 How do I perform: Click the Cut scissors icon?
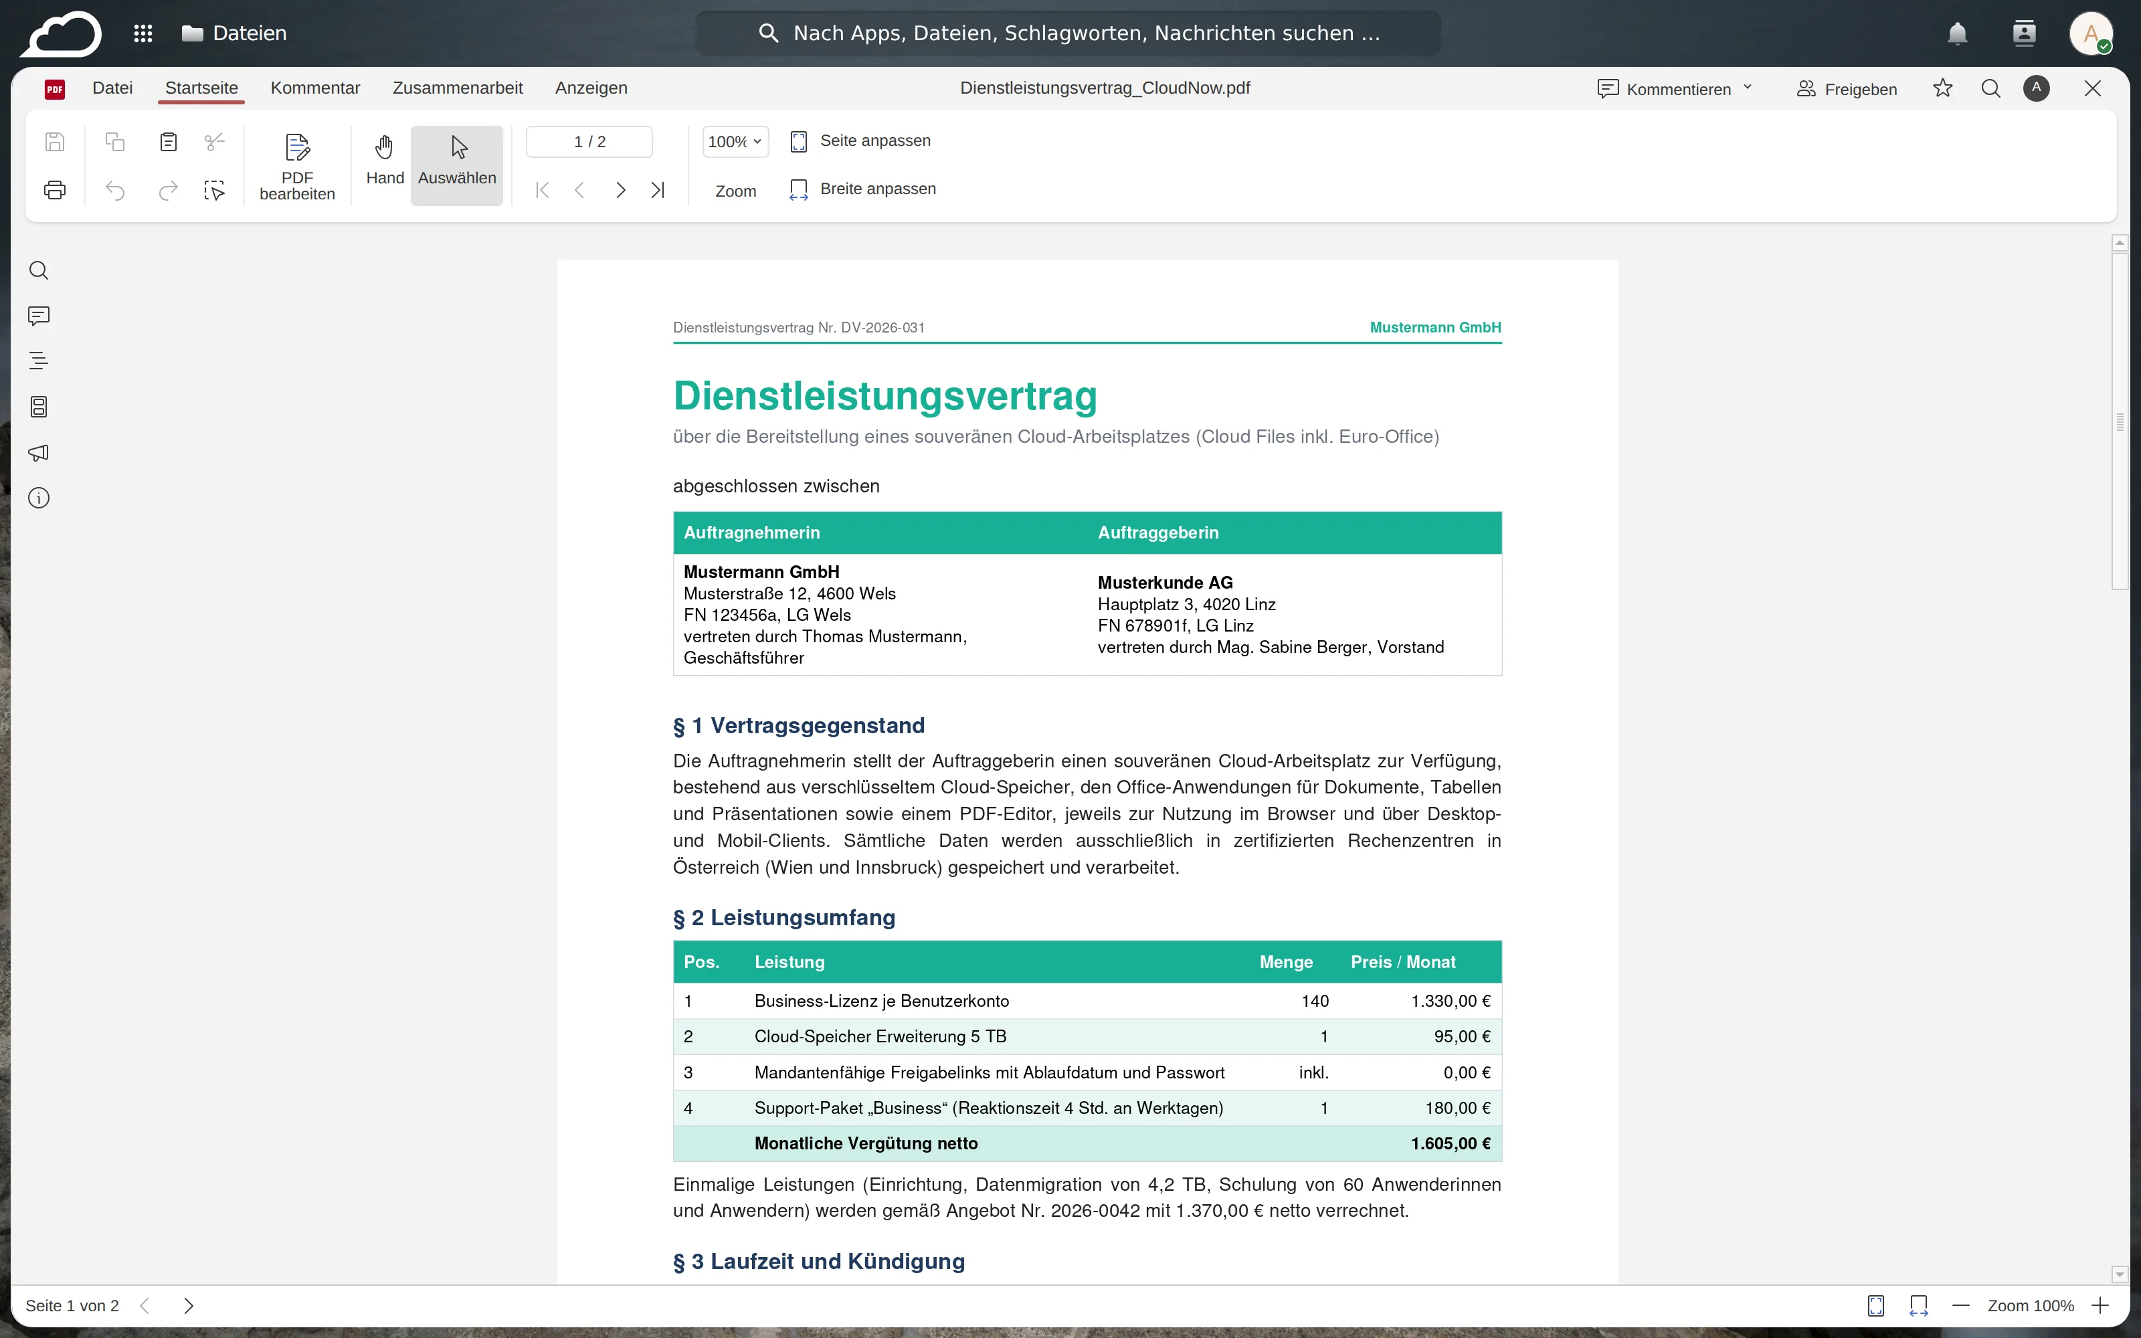point(214,142)
